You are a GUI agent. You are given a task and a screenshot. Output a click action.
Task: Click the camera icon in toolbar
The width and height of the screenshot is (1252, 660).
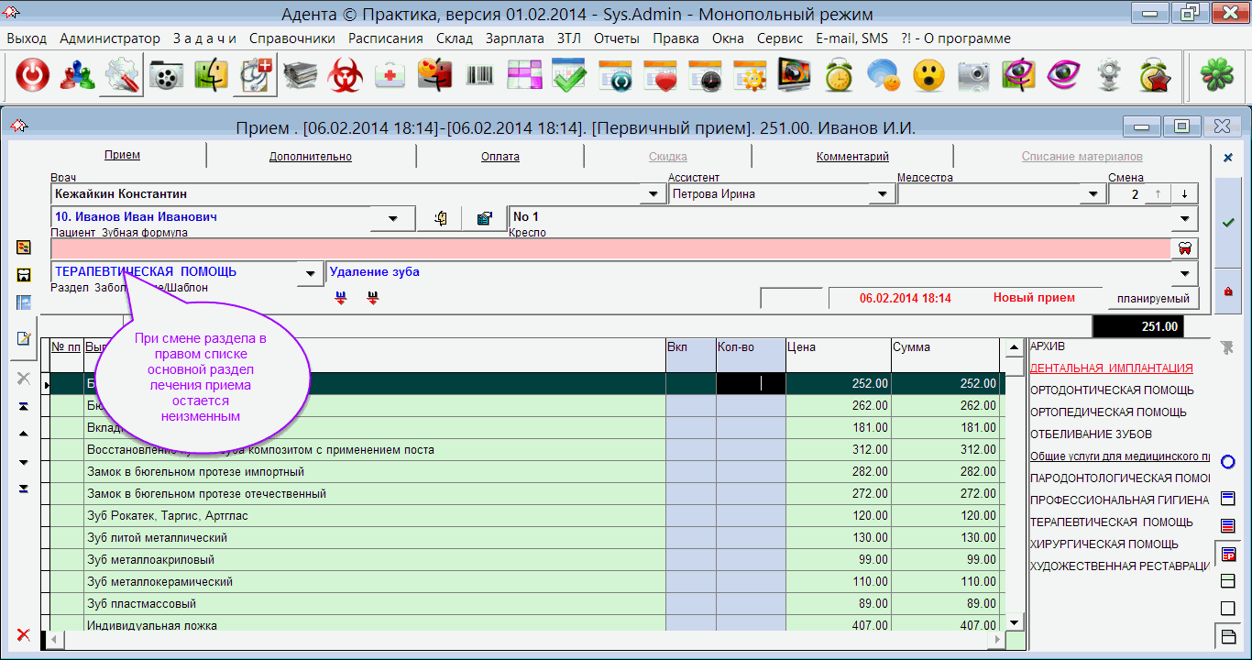(x=973, y=76)
